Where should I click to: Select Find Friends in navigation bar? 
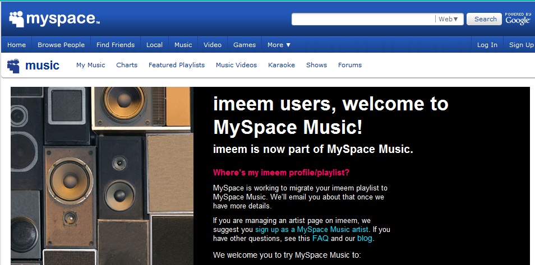[116, 45]
